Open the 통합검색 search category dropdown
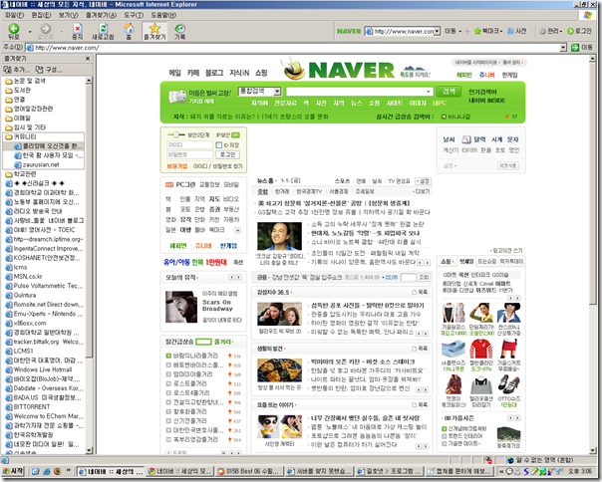The height and width of the screenshot is (482, 602). pyautogui.click(x=277, y=92)
